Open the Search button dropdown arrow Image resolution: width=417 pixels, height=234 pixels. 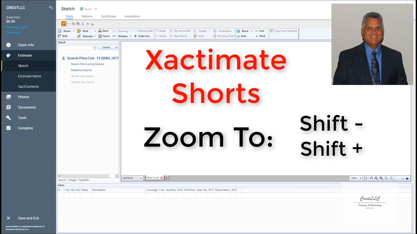pos(116,47)
